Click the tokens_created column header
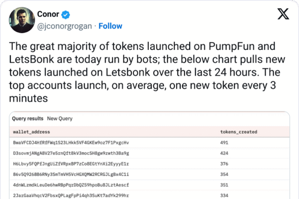The width and height of the screenshot is (299, 199). (239, 132)
